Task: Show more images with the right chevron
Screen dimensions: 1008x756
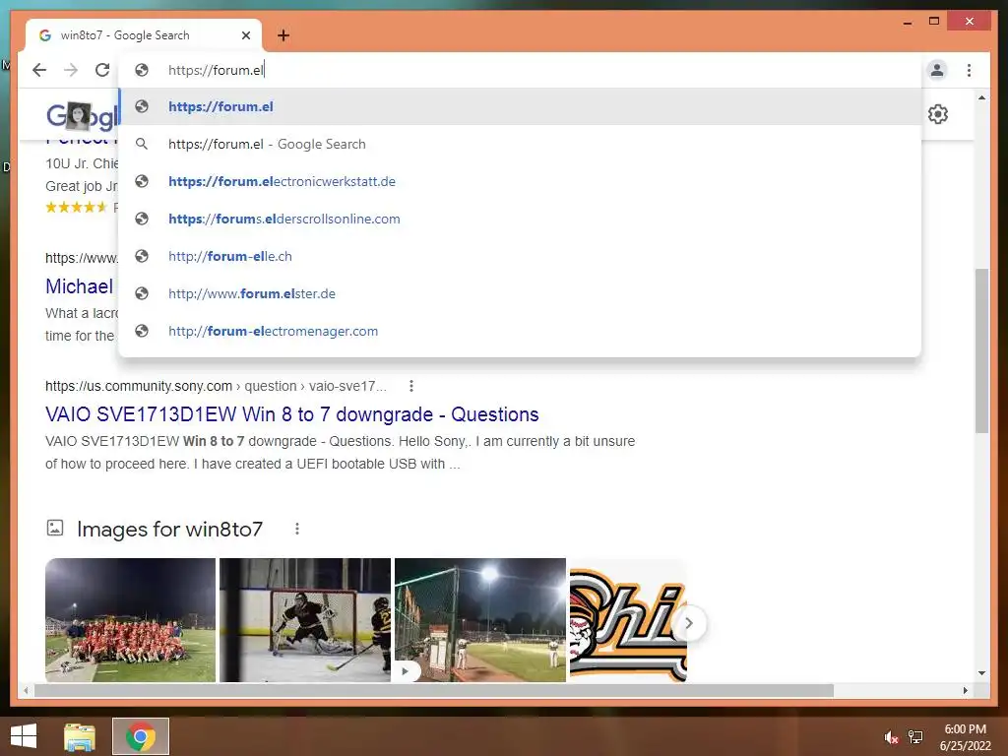Action: coord(688,623)
